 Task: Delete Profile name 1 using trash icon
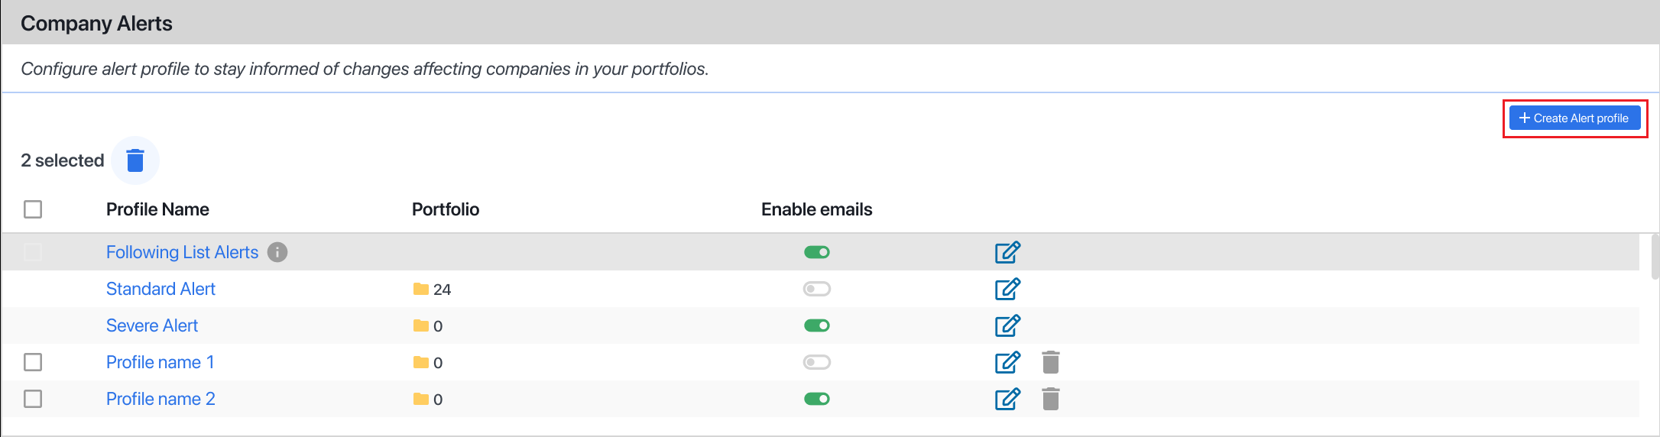1051,362
